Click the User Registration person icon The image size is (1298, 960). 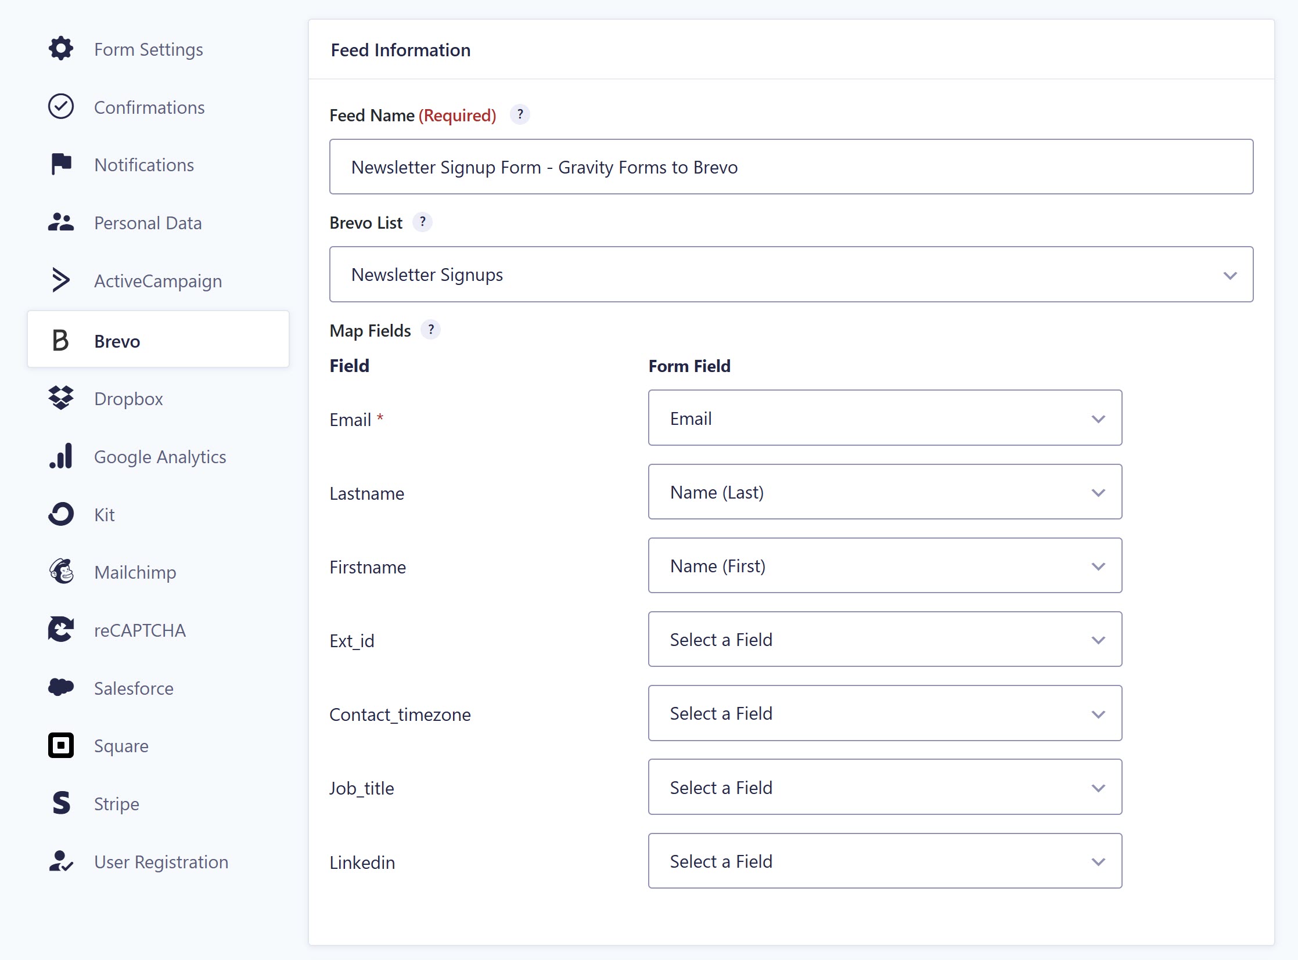(x=60, y=861)
